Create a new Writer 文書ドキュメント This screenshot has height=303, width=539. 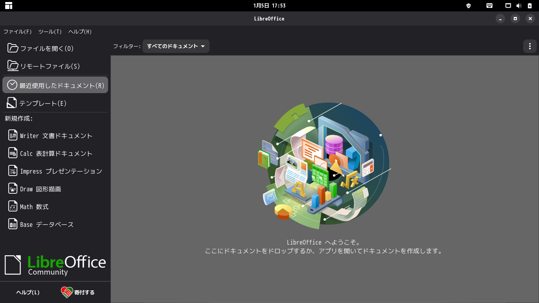tap(55, 135)
